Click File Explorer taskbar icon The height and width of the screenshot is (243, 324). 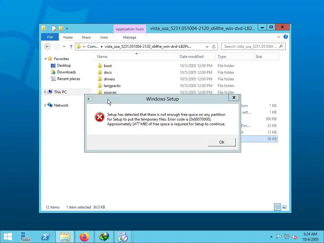[65, 237]
